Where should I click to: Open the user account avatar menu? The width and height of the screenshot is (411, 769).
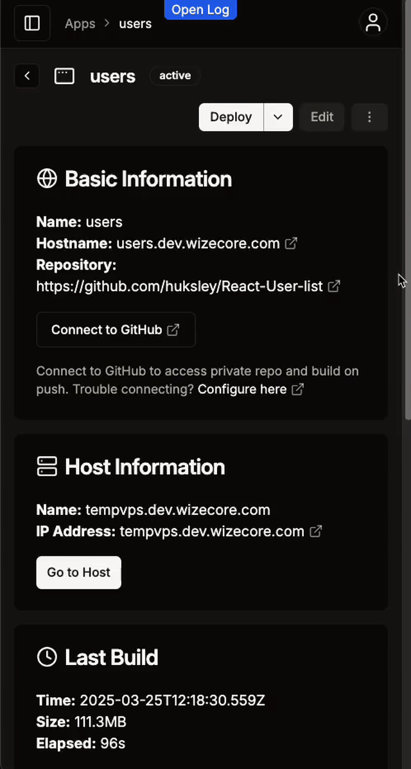(x=373, y=22)
